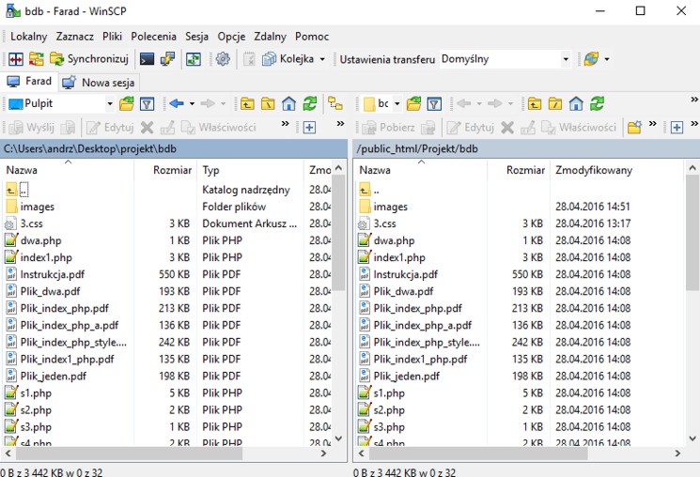Open the Nowa sesja tab

pyautogui.click(x=99, y=83)
